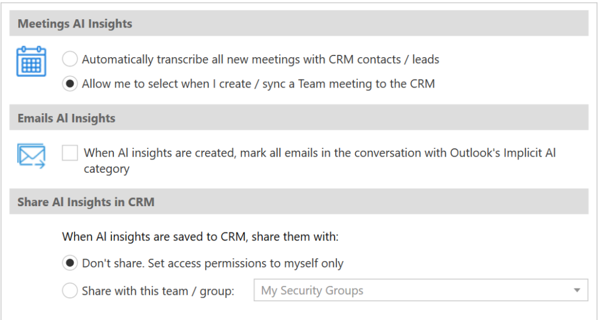The image size is (598, 320).
Task: Click the envelope icon for Emails AI Insights
Action: pyautogui.click(x=31, y=156)
